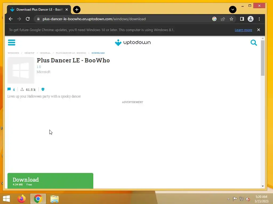The image size is (273, 204).
Task: Share this page via the share icon
Action: (x=223, y=19)
